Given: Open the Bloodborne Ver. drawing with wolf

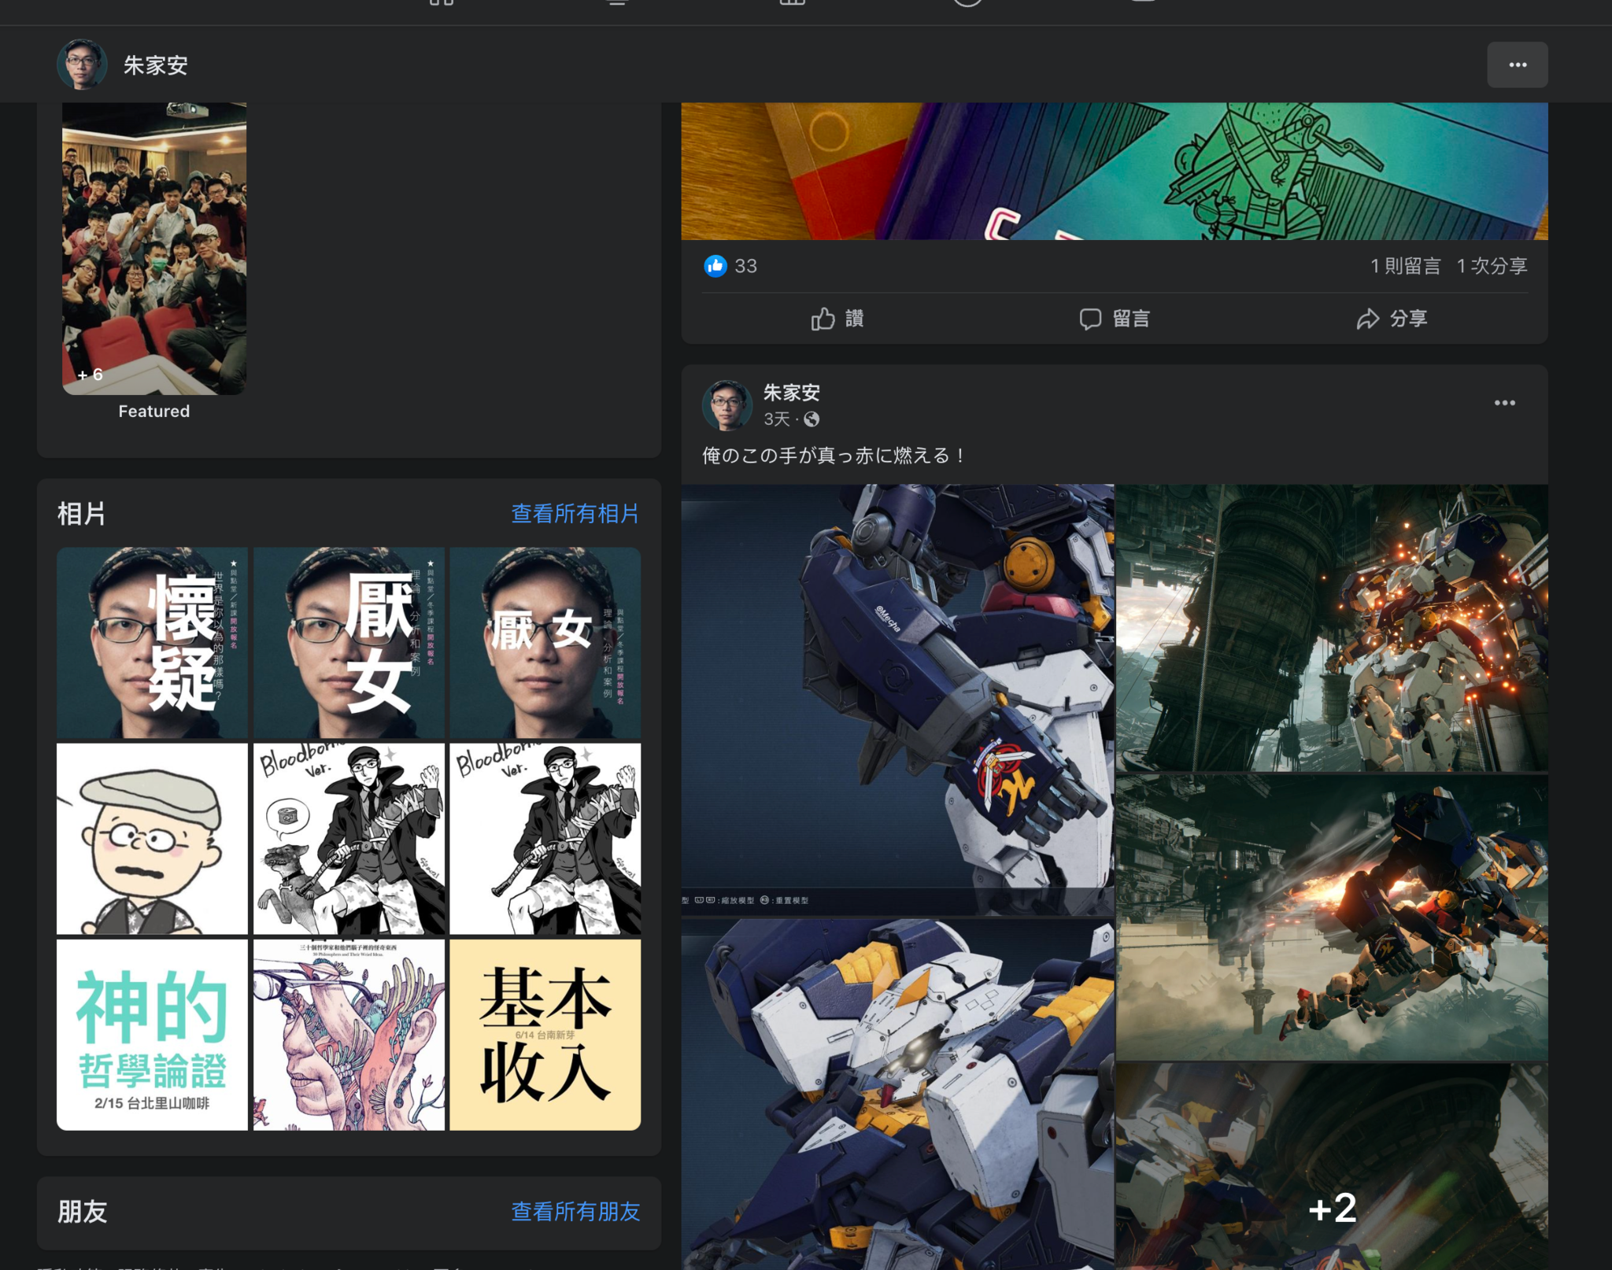Looking at the screenshot, I should (x=349, y=839).
